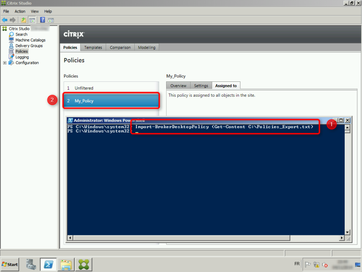
Task: Click PowerShell horizontal scrollbar right arrow
Action: click(342, 238)
